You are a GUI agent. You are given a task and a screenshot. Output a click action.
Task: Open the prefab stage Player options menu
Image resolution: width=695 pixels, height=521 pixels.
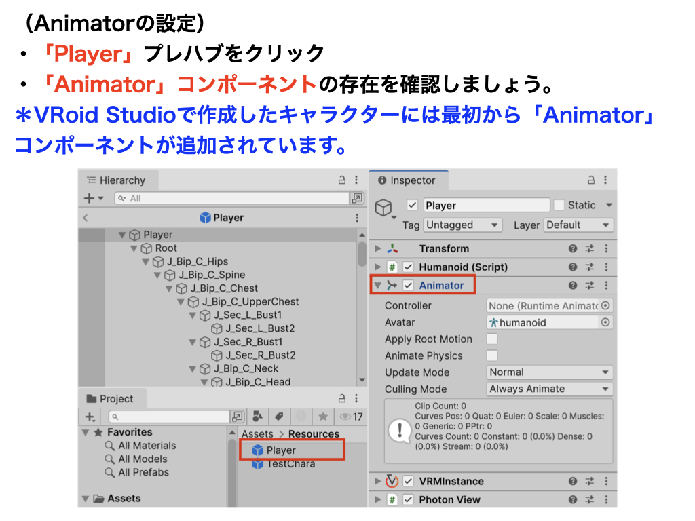point(357,218)
